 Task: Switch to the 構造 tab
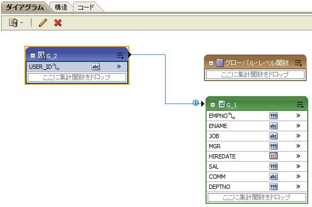[x=61, y=7]
